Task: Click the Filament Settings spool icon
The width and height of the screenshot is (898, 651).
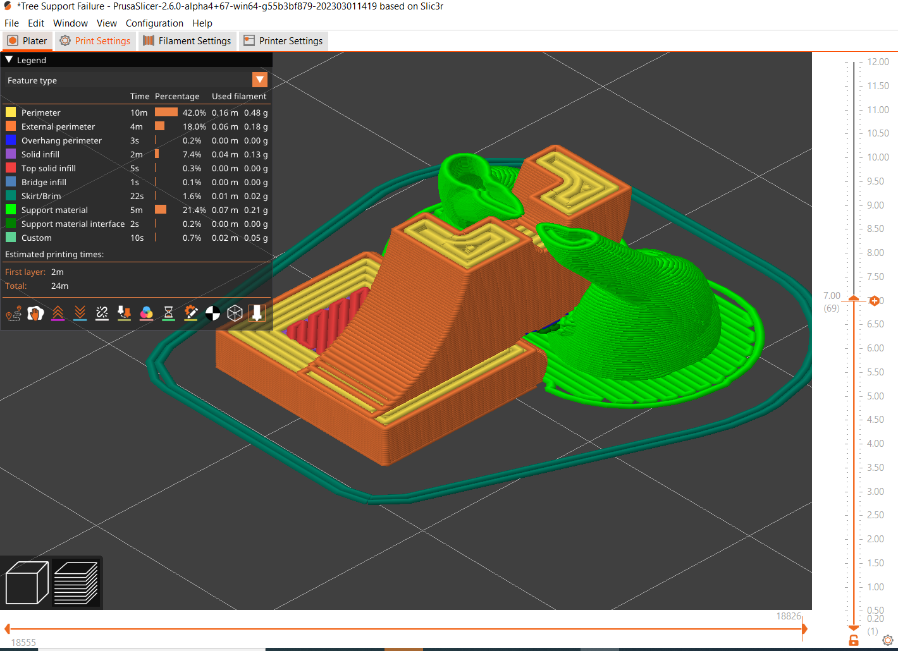Action: click(x=149, y=40)
